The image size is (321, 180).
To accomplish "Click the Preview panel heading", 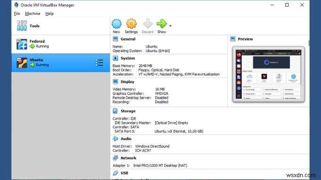I will 245,39.
